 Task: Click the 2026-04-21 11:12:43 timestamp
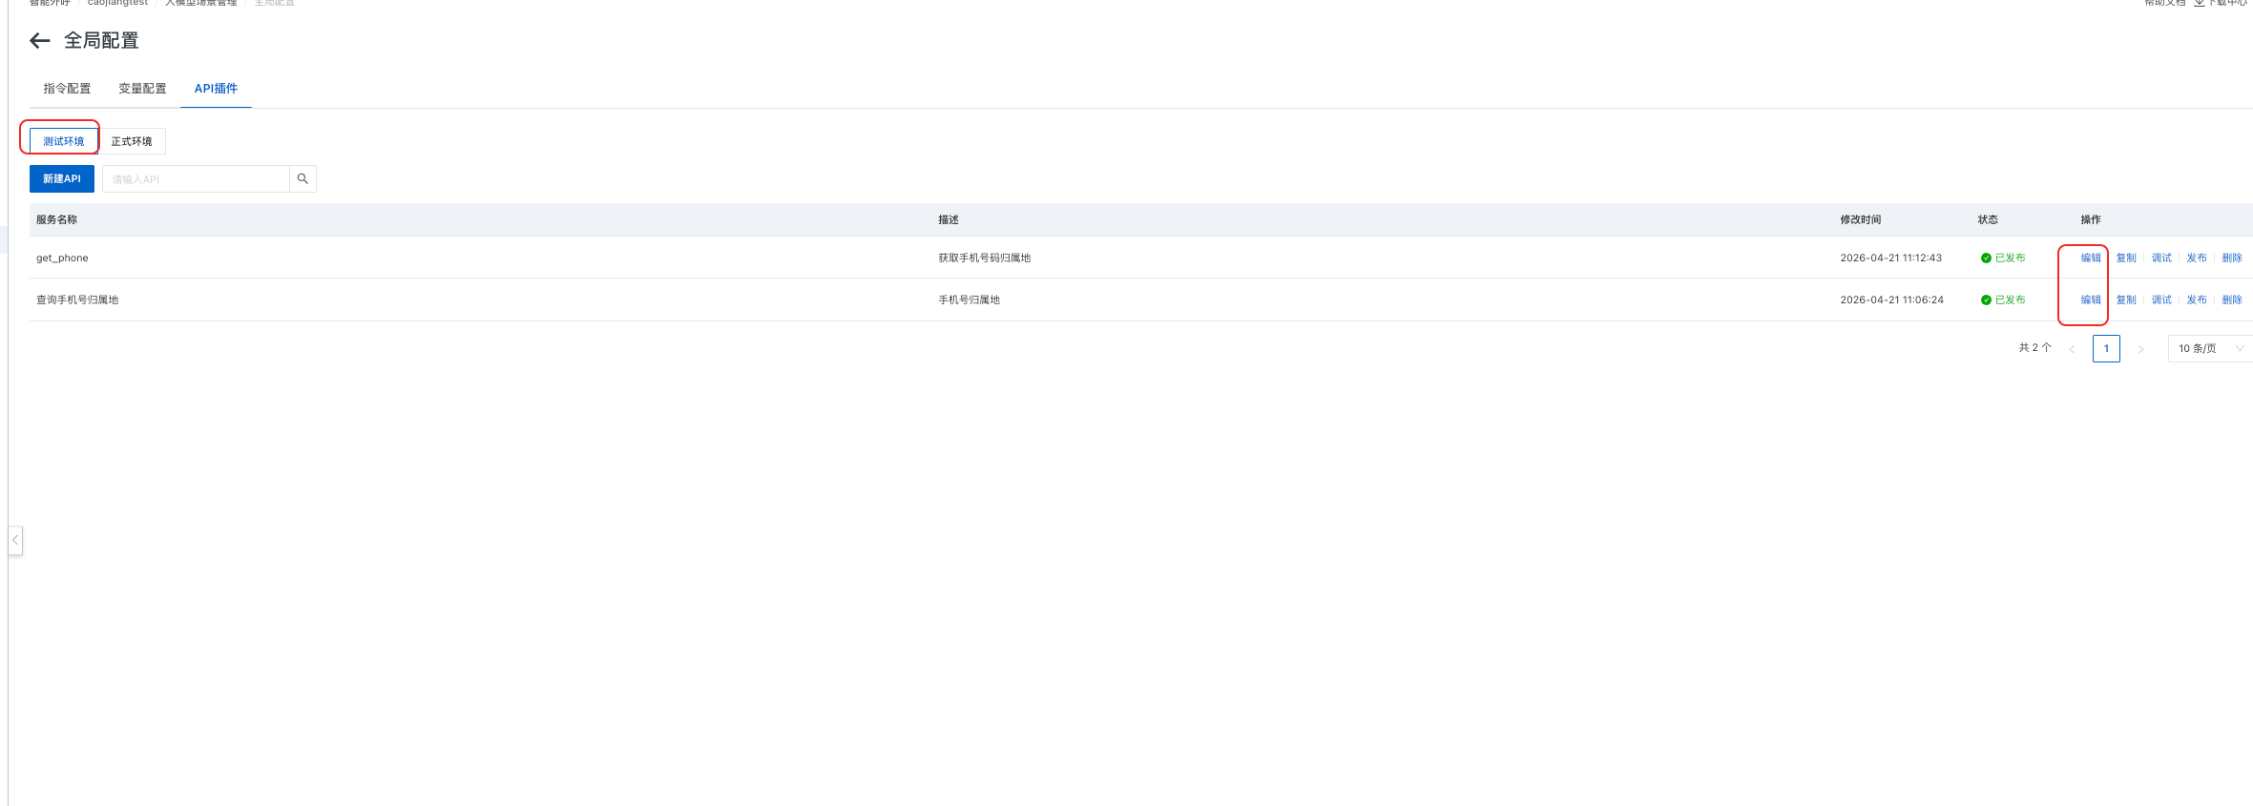(x=1890, y=258)
